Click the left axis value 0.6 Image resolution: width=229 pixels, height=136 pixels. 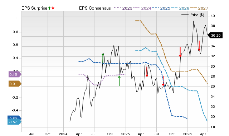pos(15,45)
